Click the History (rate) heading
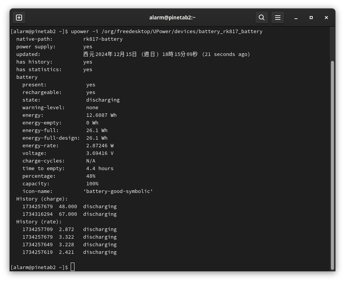The width and height of the screenshot is (345, 282). [x=39, y=221]
